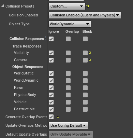The width and height of the screenshot is (133, 138).
Task: Set Pawn response to Overlap
Action: coord(68,88)
